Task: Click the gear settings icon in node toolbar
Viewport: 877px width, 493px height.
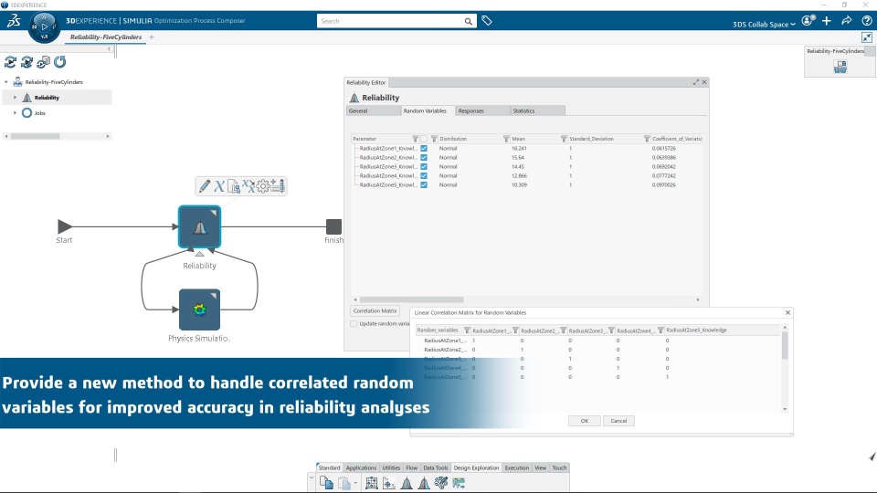Action: [263, 186]
